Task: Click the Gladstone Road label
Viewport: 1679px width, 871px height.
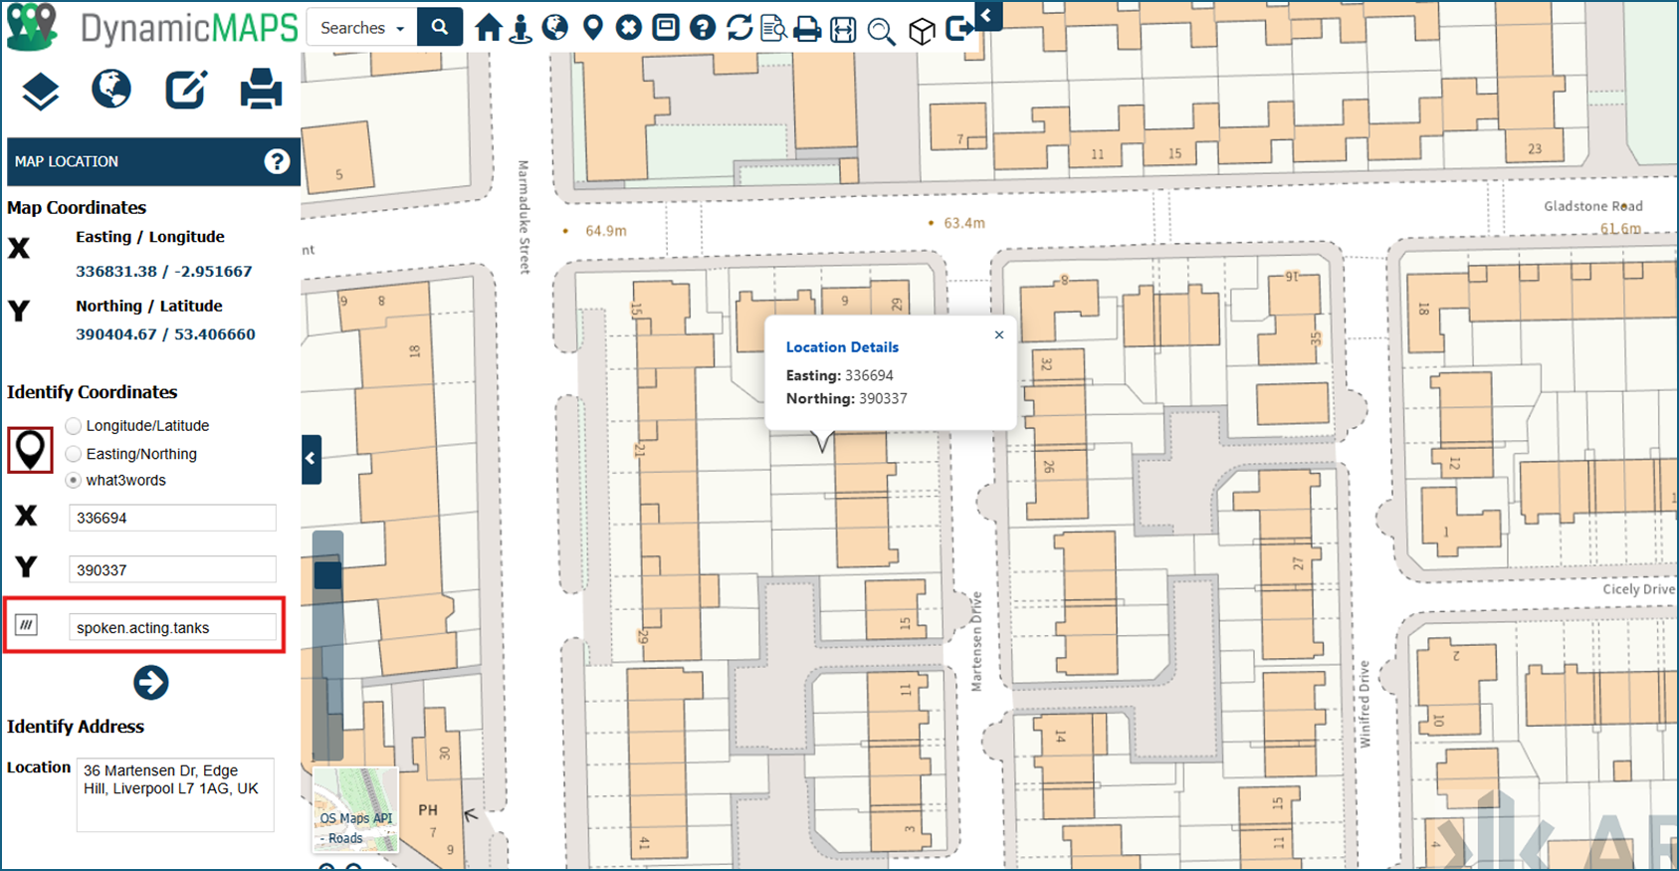Action: tap(1593, 206)
